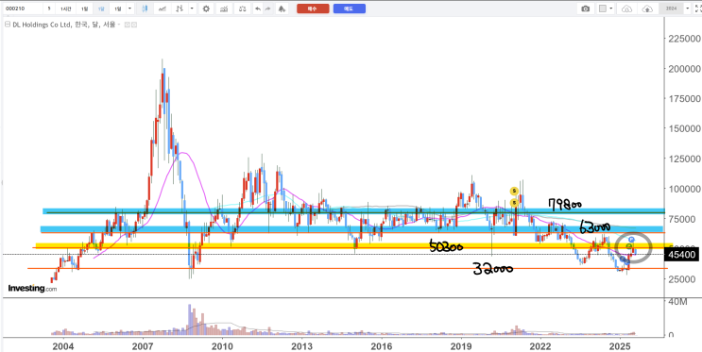Click first small icon after legend title

127,25
